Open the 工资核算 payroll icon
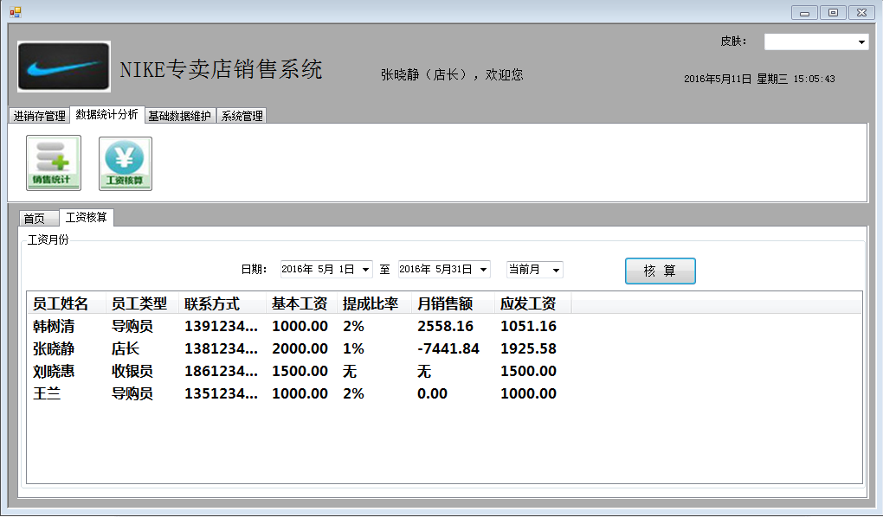883x517 pixels. point(125,163)
